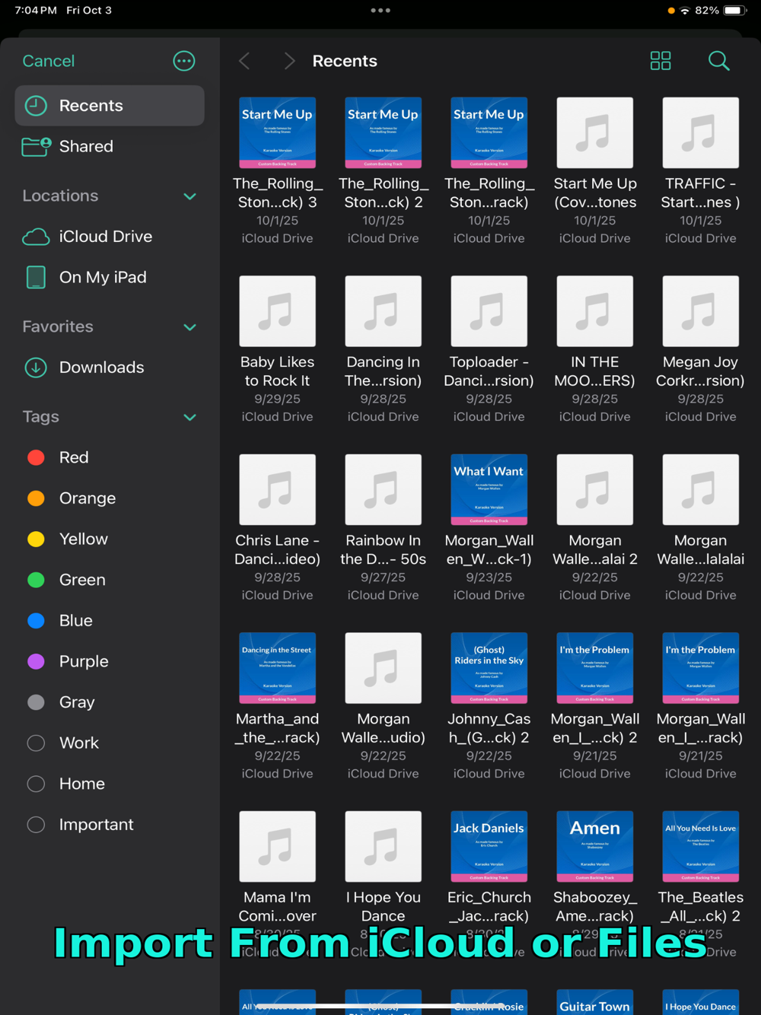Select Mama I'm Comi...over audio file
This screenshot has width=761, height=1015.
click(x=277, y=885)
